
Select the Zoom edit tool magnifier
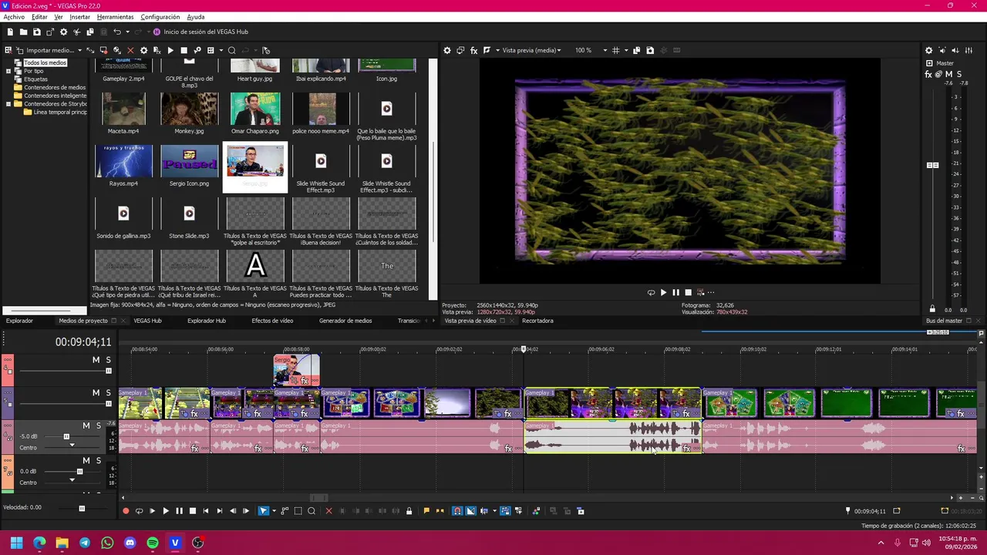click(x=312, y=510)
